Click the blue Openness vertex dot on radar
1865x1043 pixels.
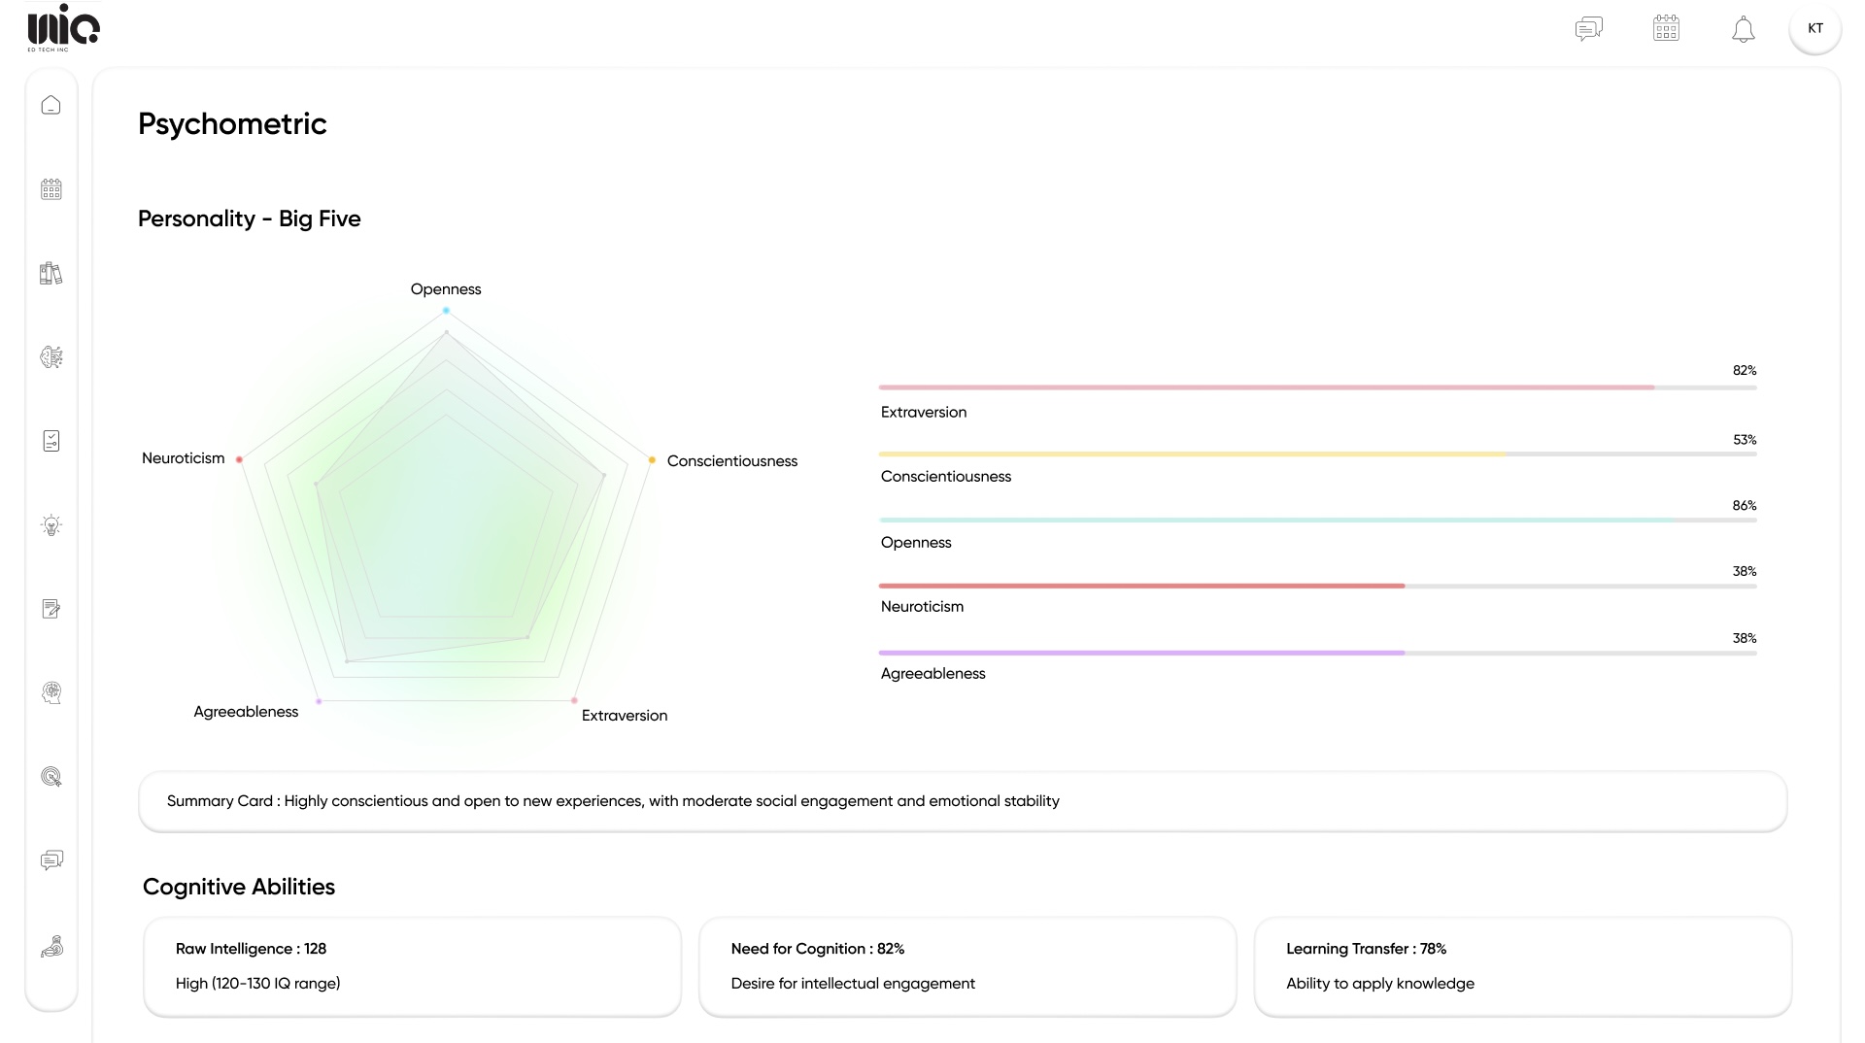[x=446, y=311]
